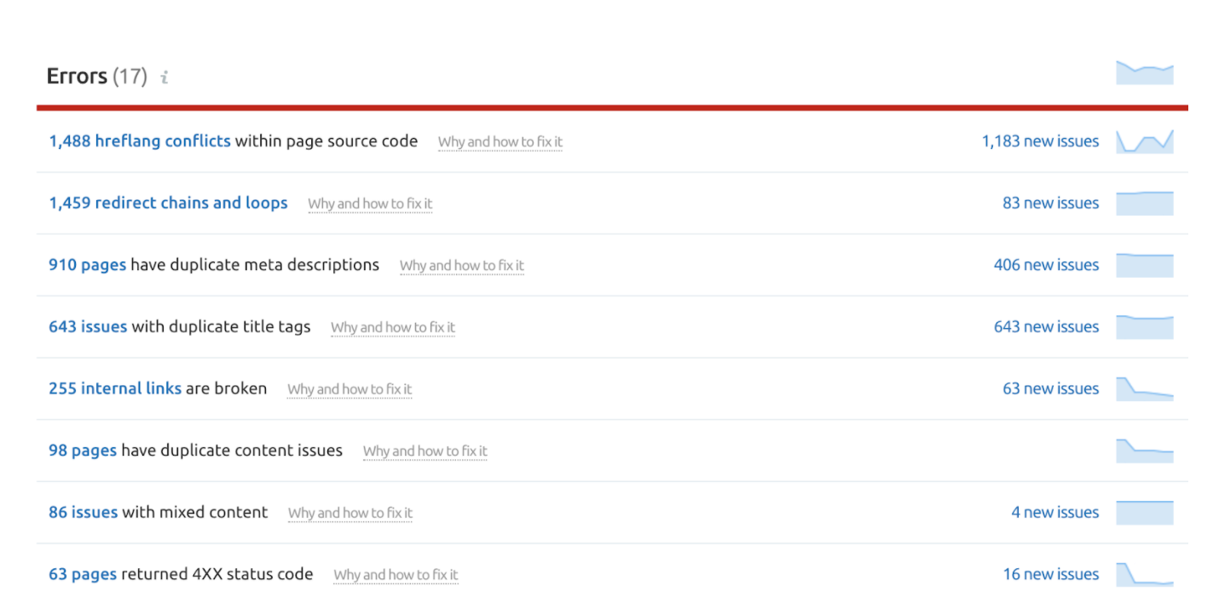Open the 1,459 redirect chains and loops report

[x=167, y=203]
